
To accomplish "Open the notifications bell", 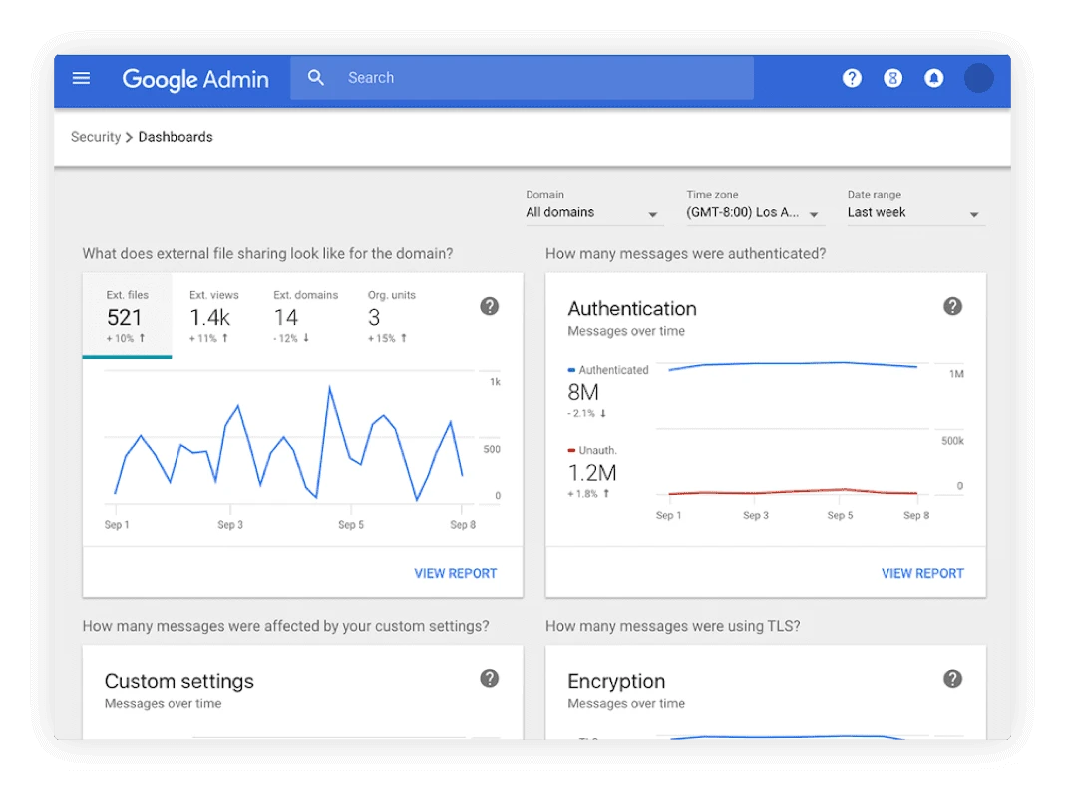I will (934, 78).
